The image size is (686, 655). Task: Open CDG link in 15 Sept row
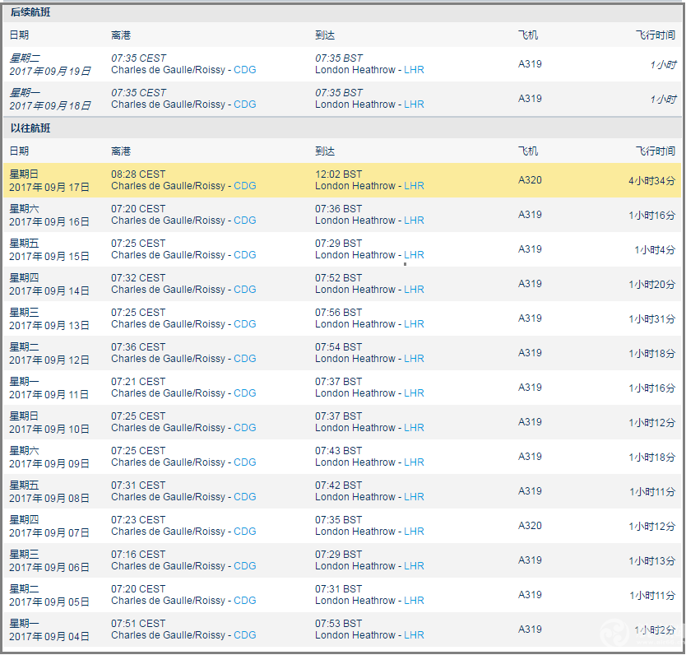point(244,255)
